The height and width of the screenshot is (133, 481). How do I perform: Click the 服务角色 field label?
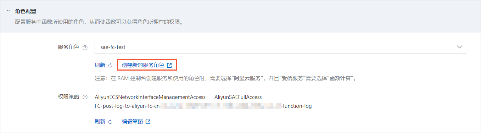point(68,47)
